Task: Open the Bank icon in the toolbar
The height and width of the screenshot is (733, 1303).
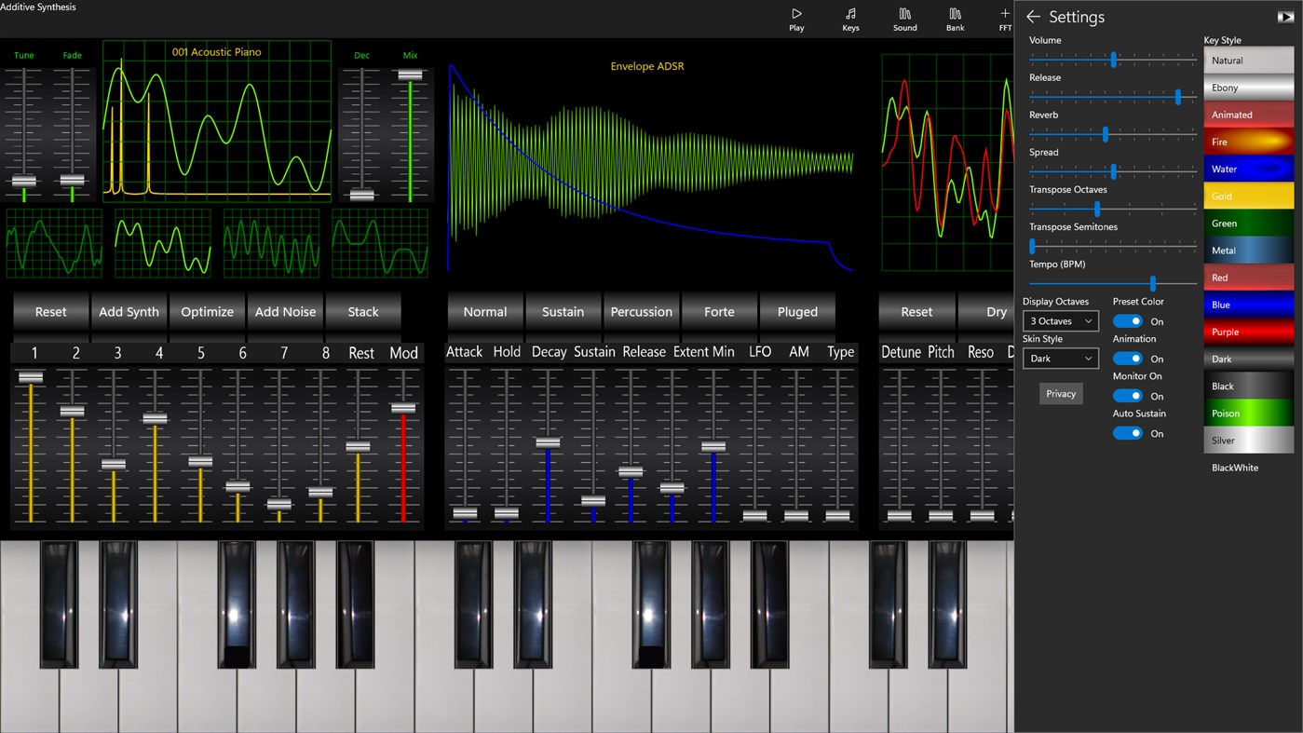Action: coord(955,17)
